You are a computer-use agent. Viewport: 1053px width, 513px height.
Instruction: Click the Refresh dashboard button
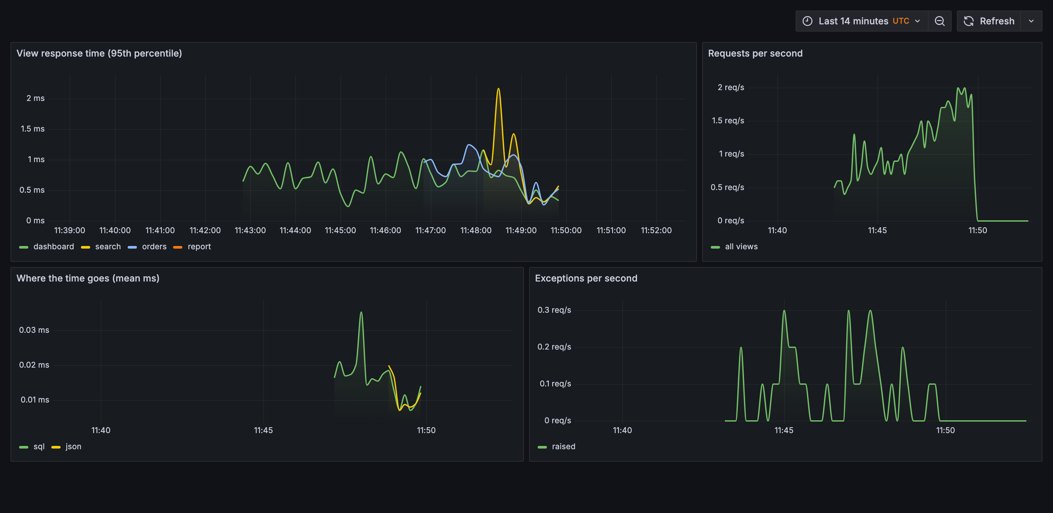pos(989,21)
